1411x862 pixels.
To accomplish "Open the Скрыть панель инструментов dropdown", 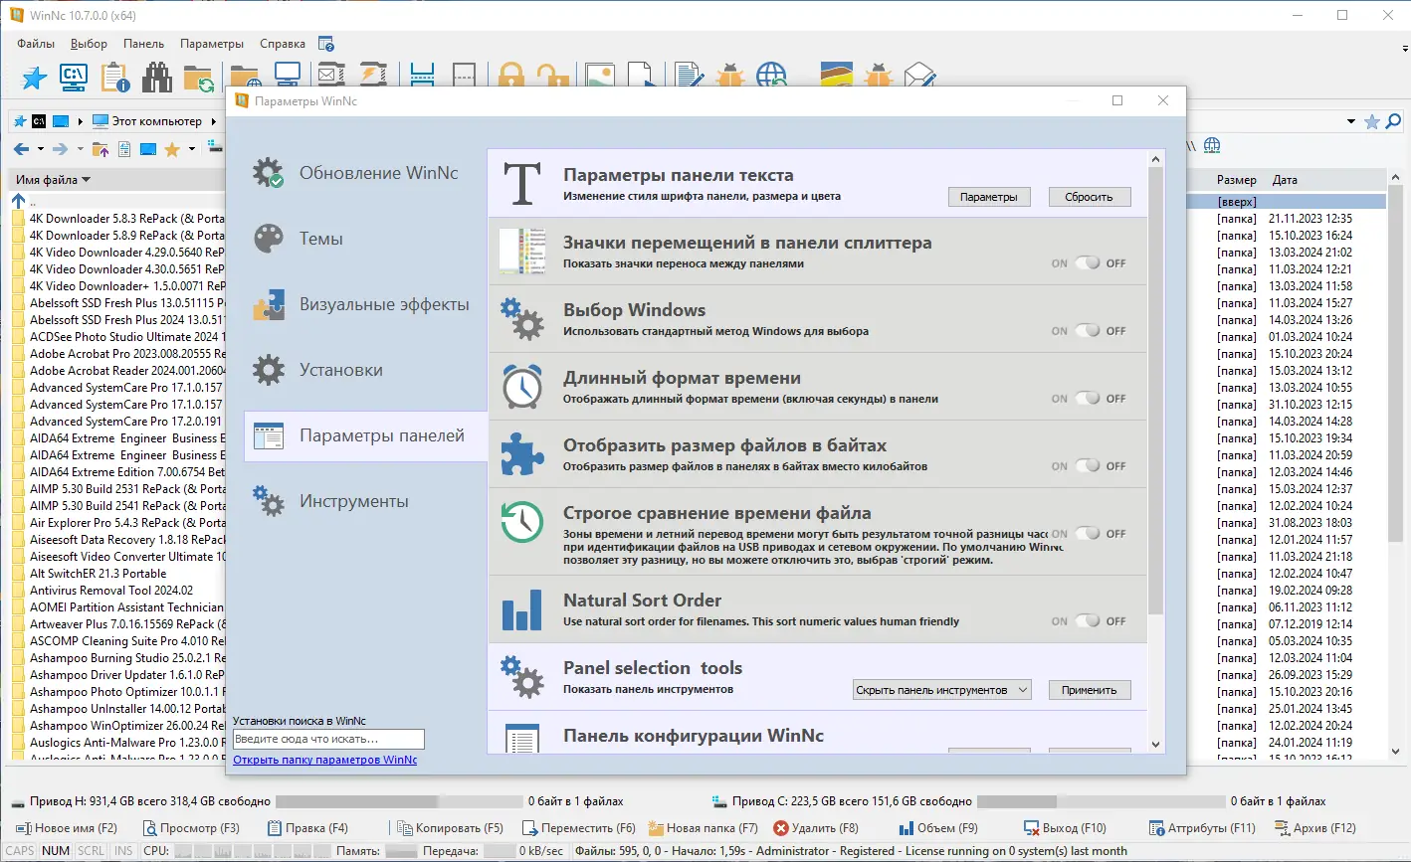I will [941, 690].
